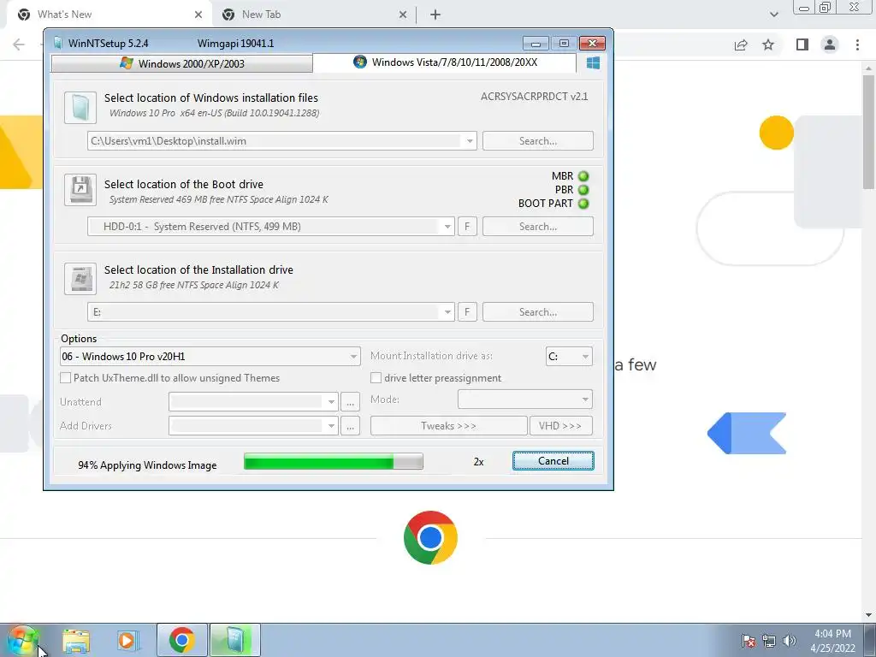Click the PBR green status light
The image size is (876, 657).
coord(583,190)
